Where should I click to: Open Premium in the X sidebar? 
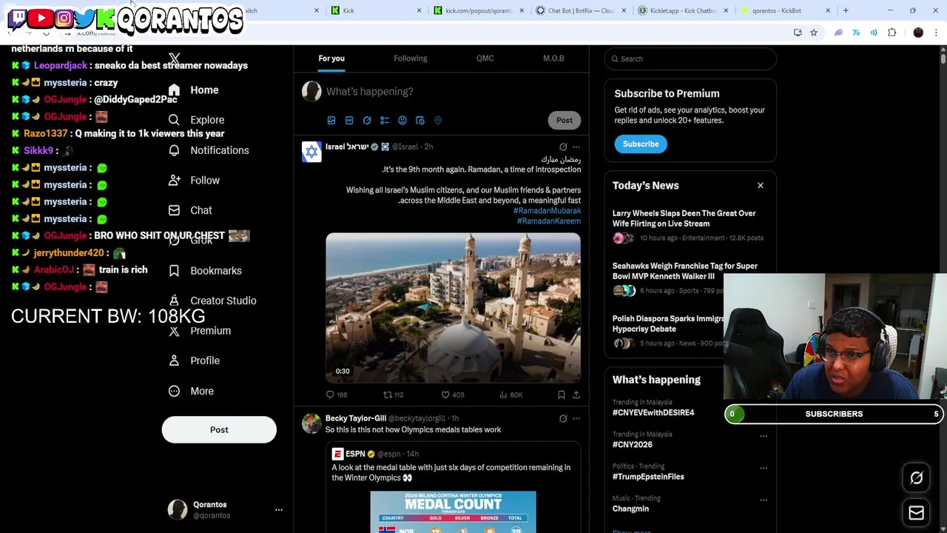199,331
